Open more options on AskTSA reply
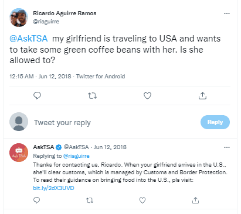Screen dimensions: 241x214 pyautogui.click(x=227, y=147)
